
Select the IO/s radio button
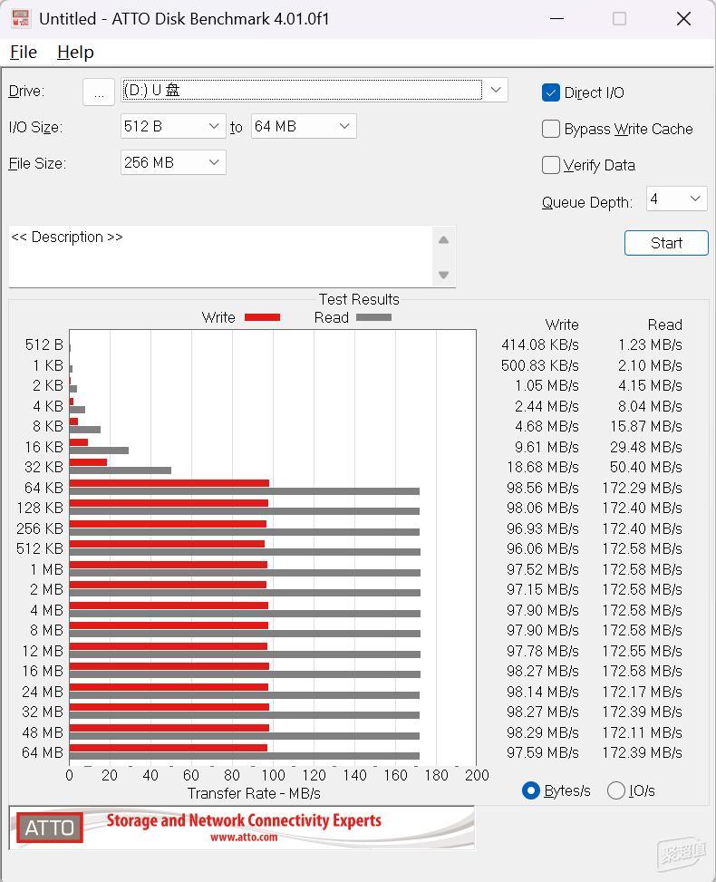[616, 790]
